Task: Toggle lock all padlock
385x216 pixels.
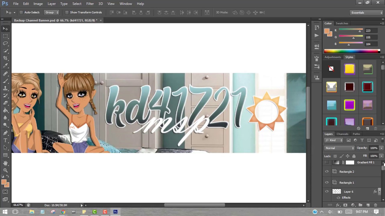Action: [354, 156]
